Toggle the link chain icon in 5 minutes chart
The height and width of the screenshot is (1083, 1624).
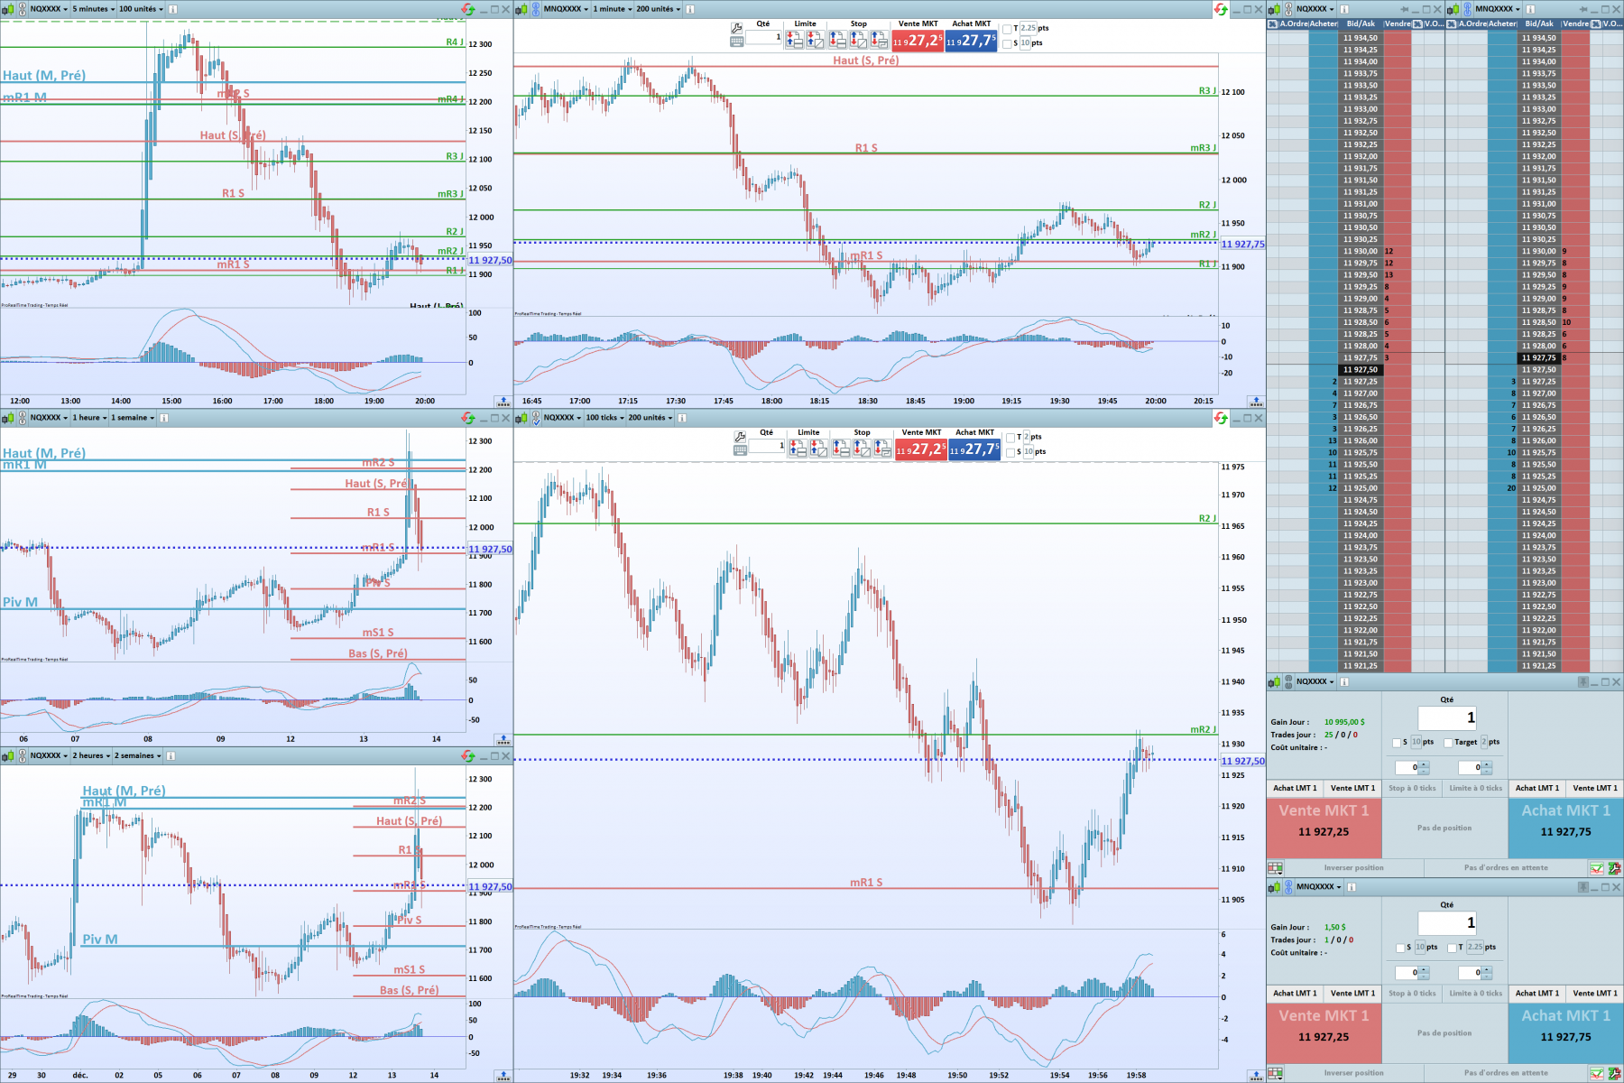(23, 9)
